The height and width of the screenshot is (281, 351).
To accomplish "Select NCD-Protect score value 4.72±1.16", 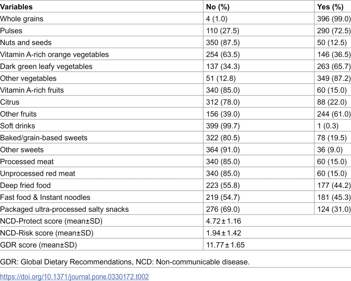I will tap(223, 221).
